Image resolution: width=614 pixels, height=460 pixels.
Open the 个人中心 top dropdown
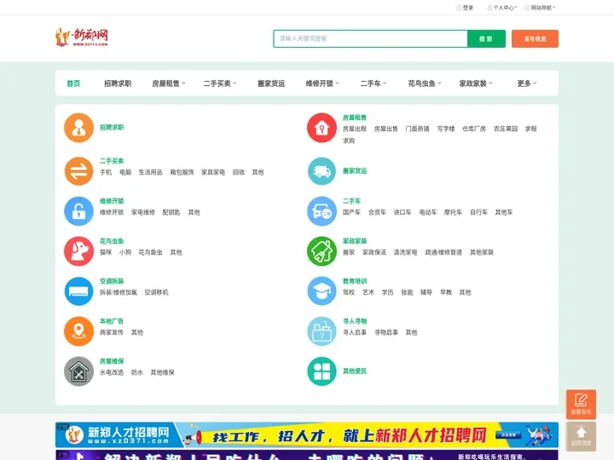tap(502, 8)
